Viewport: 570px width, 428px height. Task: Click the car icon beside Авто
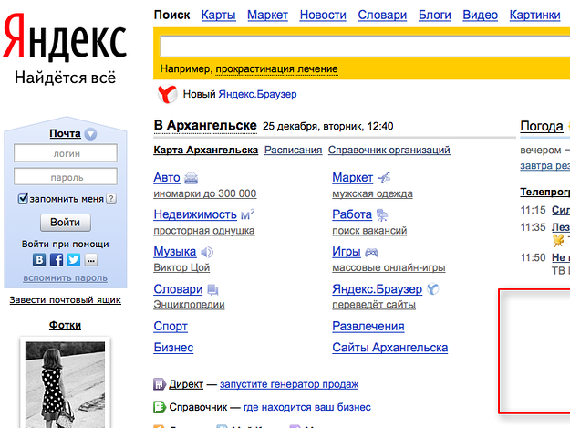192,178
